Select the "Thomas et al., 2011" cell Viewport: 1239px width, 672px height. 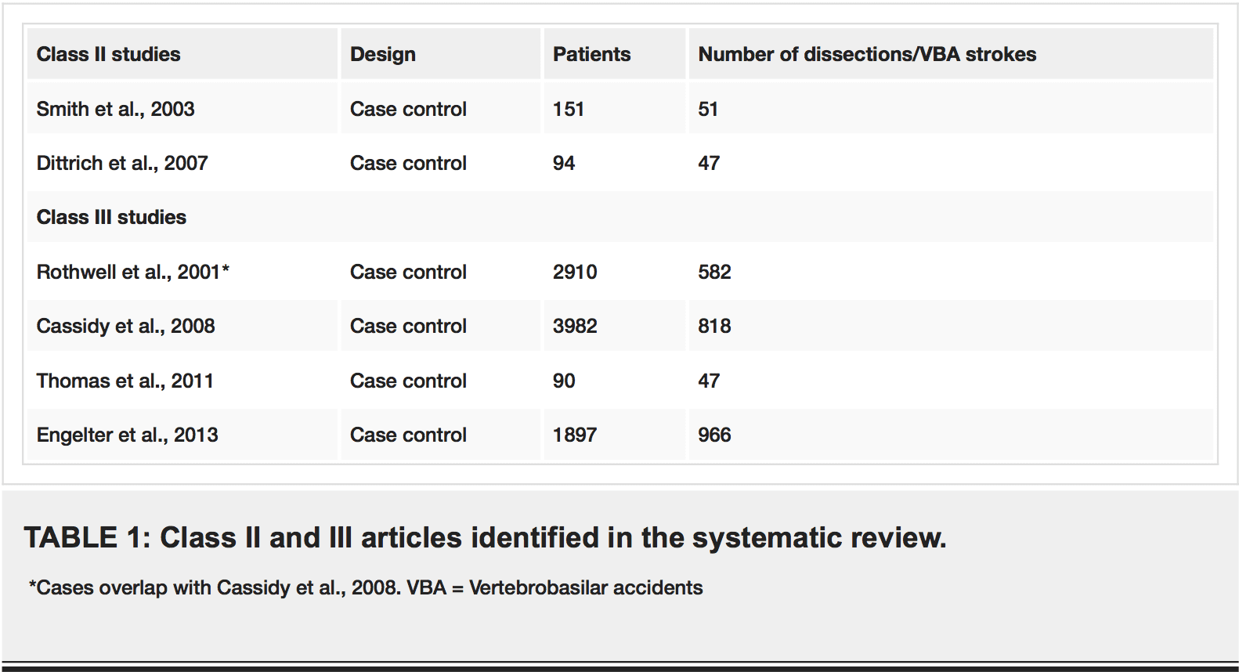[125, 381]
